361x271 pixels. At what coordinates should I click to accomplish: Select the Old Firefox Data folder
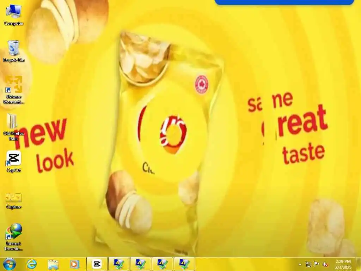tap(14, 127)
